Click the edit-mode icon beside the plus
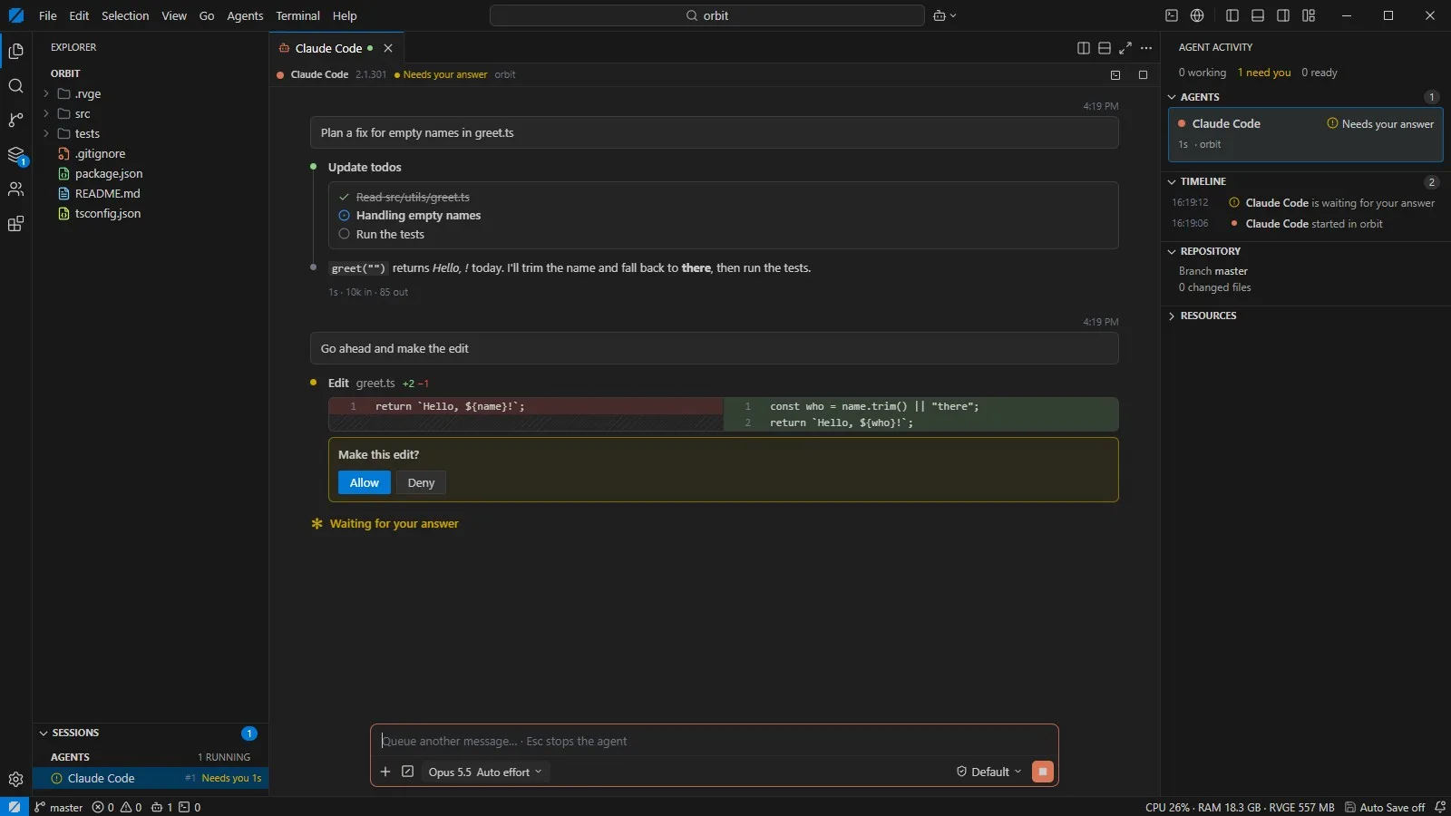This screenshot has height=816, width=1451. [x=408, y=772]
